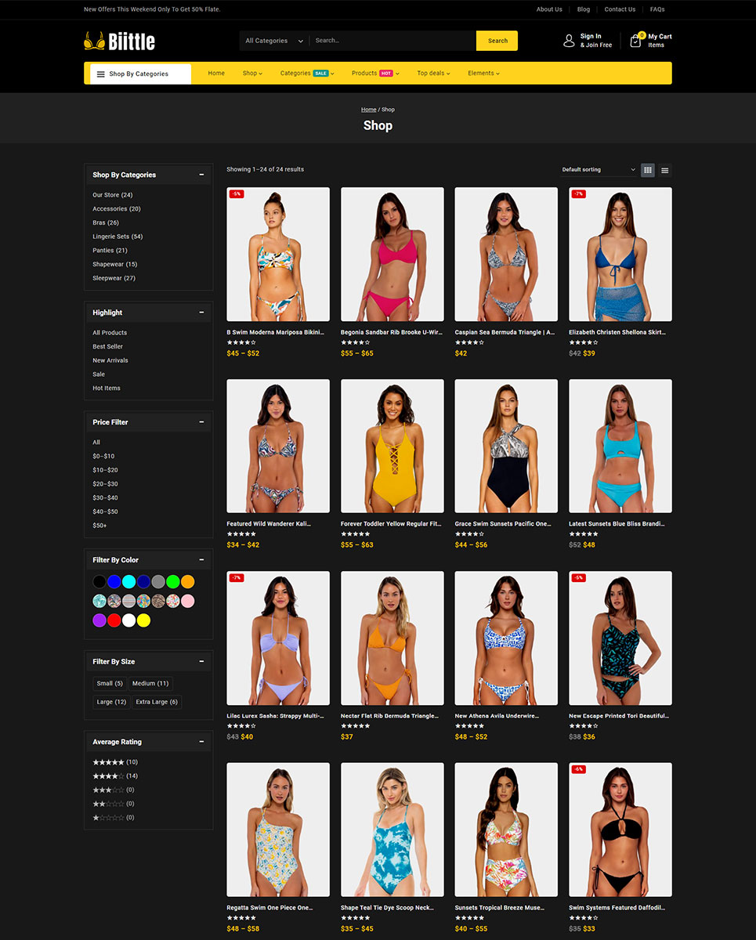The width and height of the screenshot is (756, 940).
Task: Open the Lingerie Sets category link
Action: pyautogui.click(x=118, y=237)
